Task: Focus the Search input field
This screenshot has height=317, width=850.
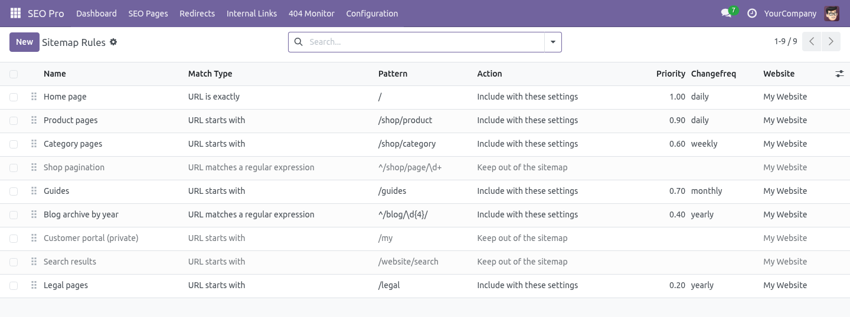Action: (x=425, y=42)
